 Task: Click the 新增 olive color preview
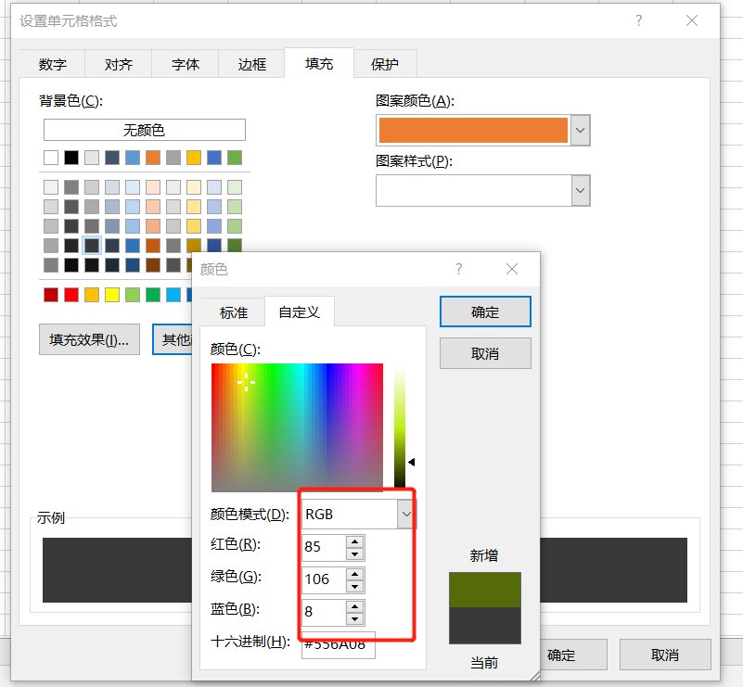pyautogui.click(x=485, y=590)
